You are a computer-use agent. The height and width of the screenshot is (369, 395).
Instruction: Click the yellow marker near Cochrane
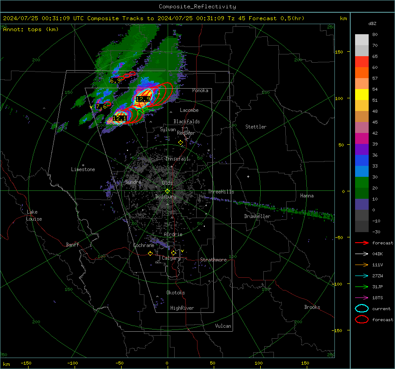point(151,253)
